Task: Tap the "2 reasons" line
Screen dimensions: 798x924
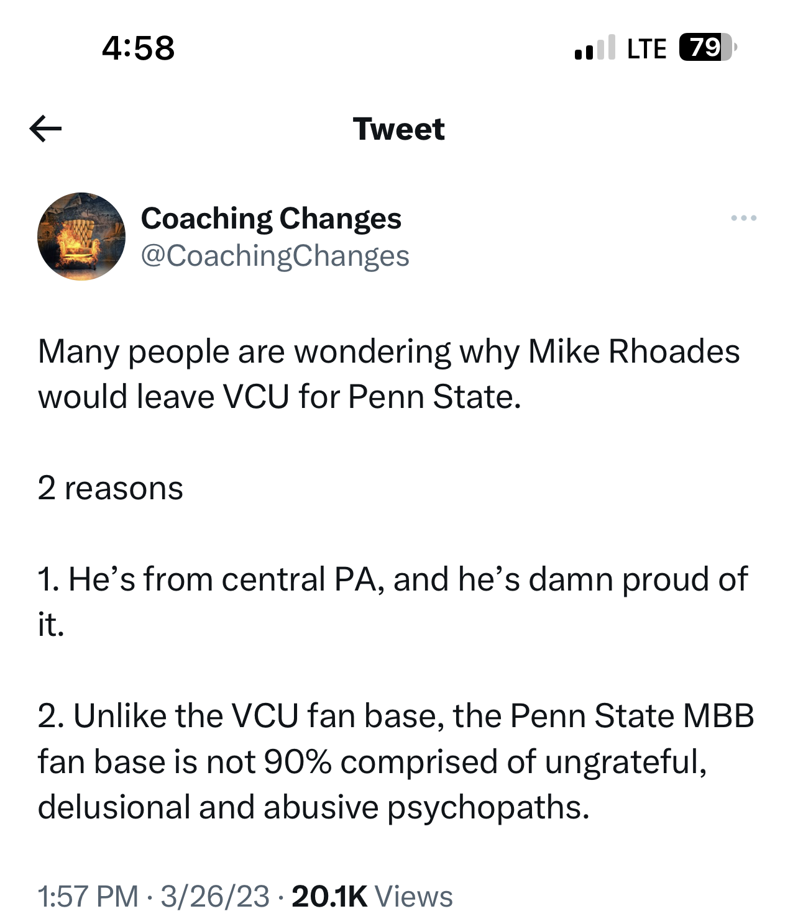Action: pos(110,488)
